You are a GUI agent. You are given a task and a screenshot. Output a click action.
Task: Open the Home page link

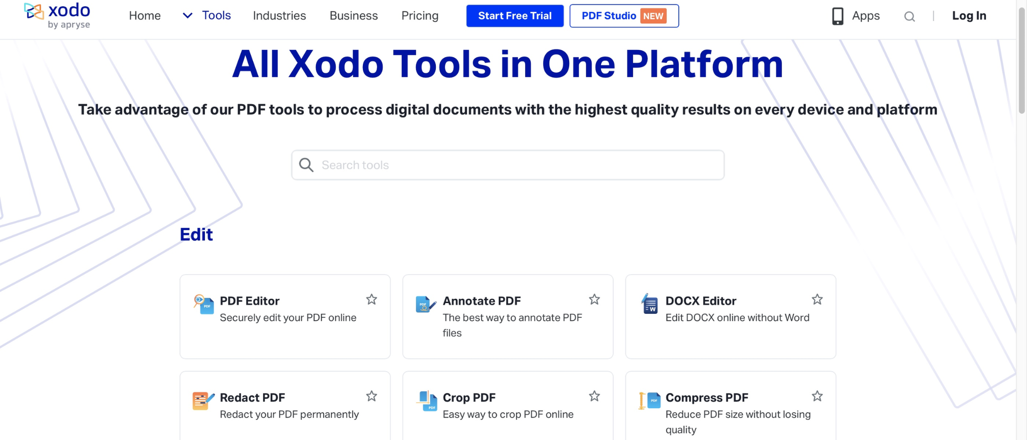(145, 16)
